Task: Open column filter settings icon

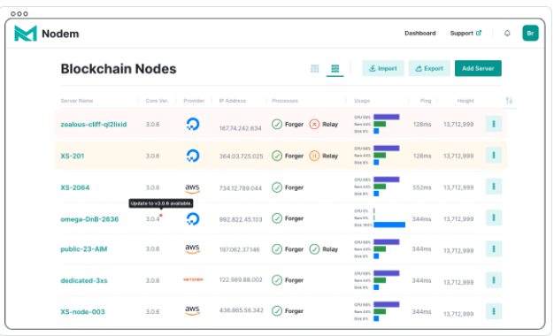Action: [509, 101]
